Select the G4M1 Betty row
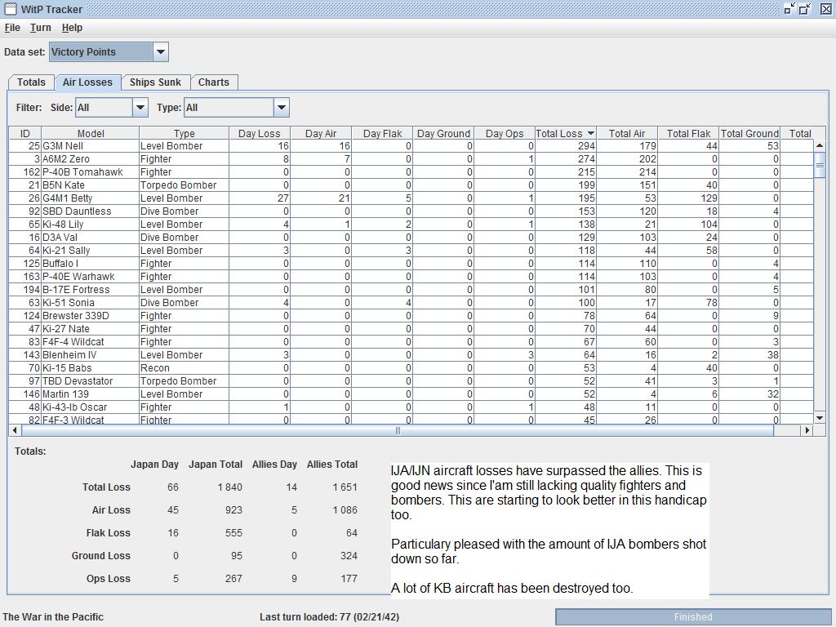Viewport: 836px width, 627px height. pos(411,198)
